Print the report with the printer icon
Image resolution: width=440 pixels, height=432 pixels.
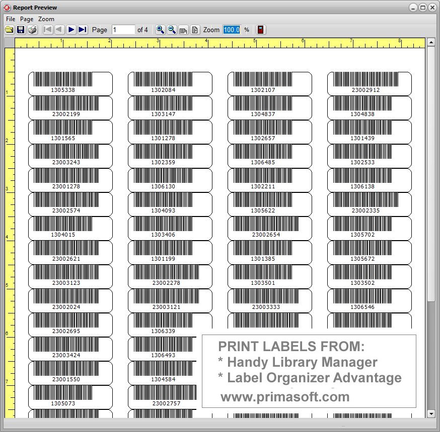tap(32, 30)
